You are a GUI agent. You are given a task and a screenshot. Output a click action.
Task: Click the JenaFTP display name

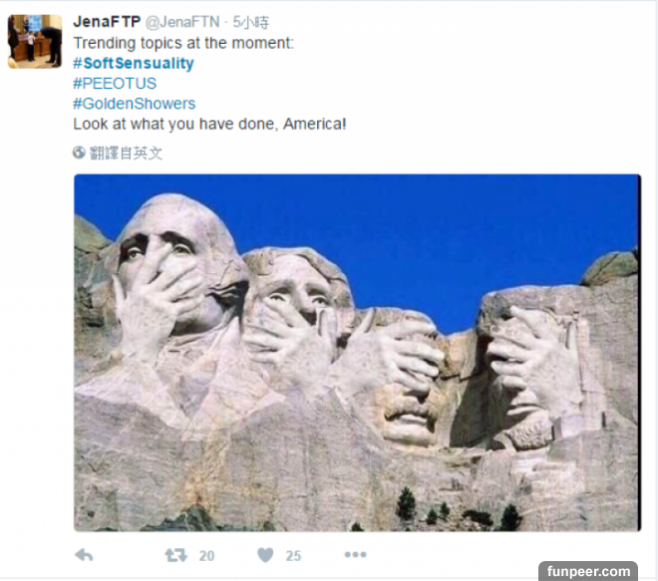tap(107, 22)
